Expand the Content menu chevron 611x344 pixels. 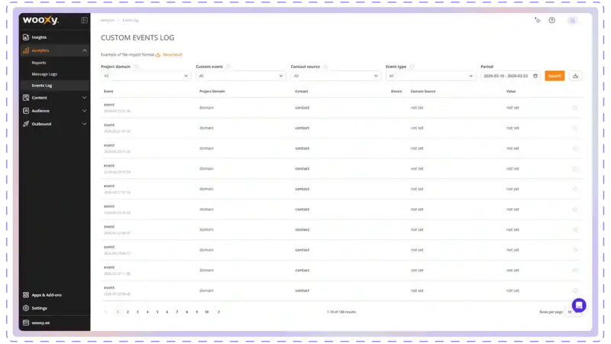(84, 98)
